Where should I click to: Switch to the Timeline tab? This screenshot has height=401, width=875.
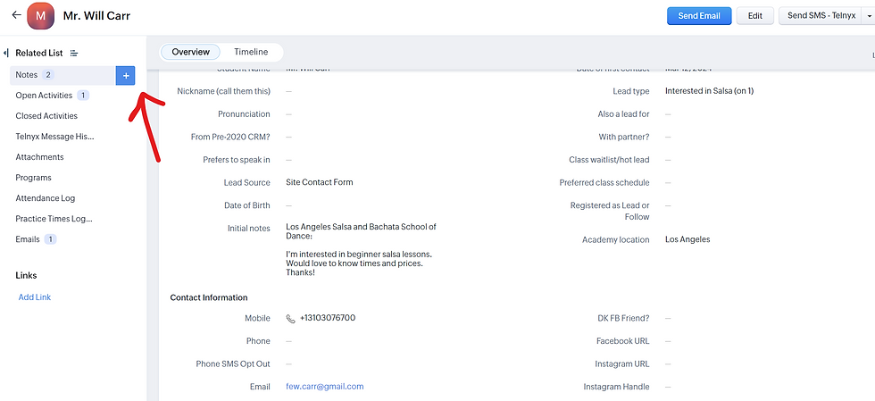click(x=251, y=52)
